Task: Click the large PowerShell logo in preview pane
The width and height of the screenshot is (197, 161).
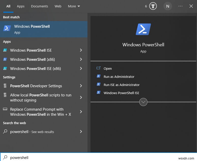Action: point(143,29)
